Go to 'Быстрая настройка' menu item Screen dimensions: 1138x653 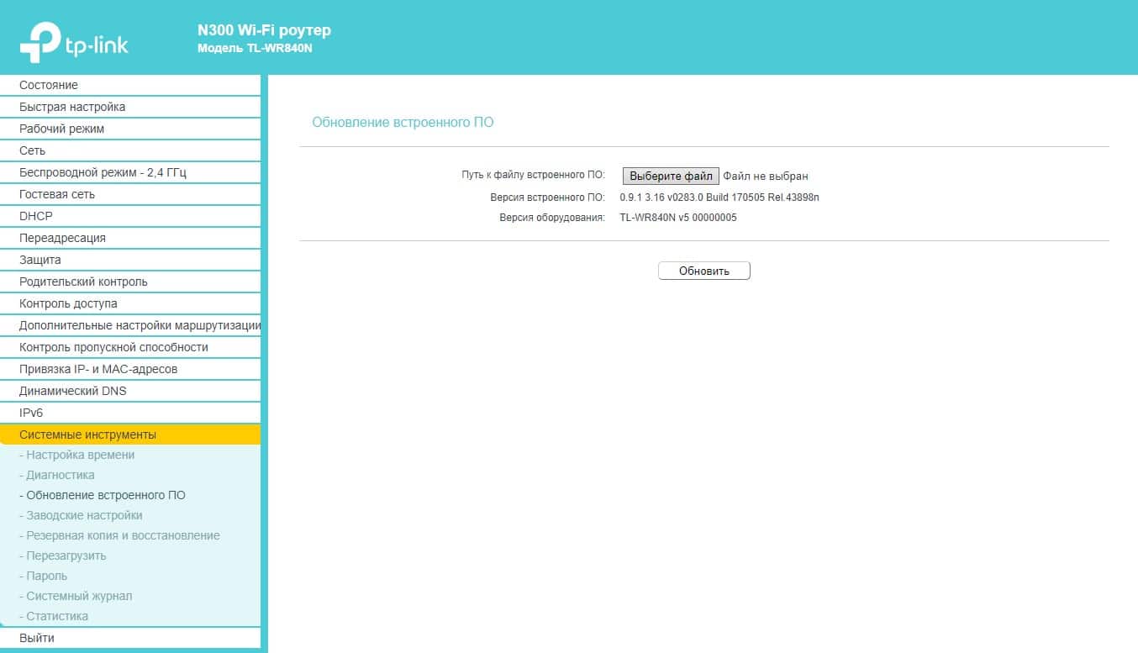tap(72, 107)
